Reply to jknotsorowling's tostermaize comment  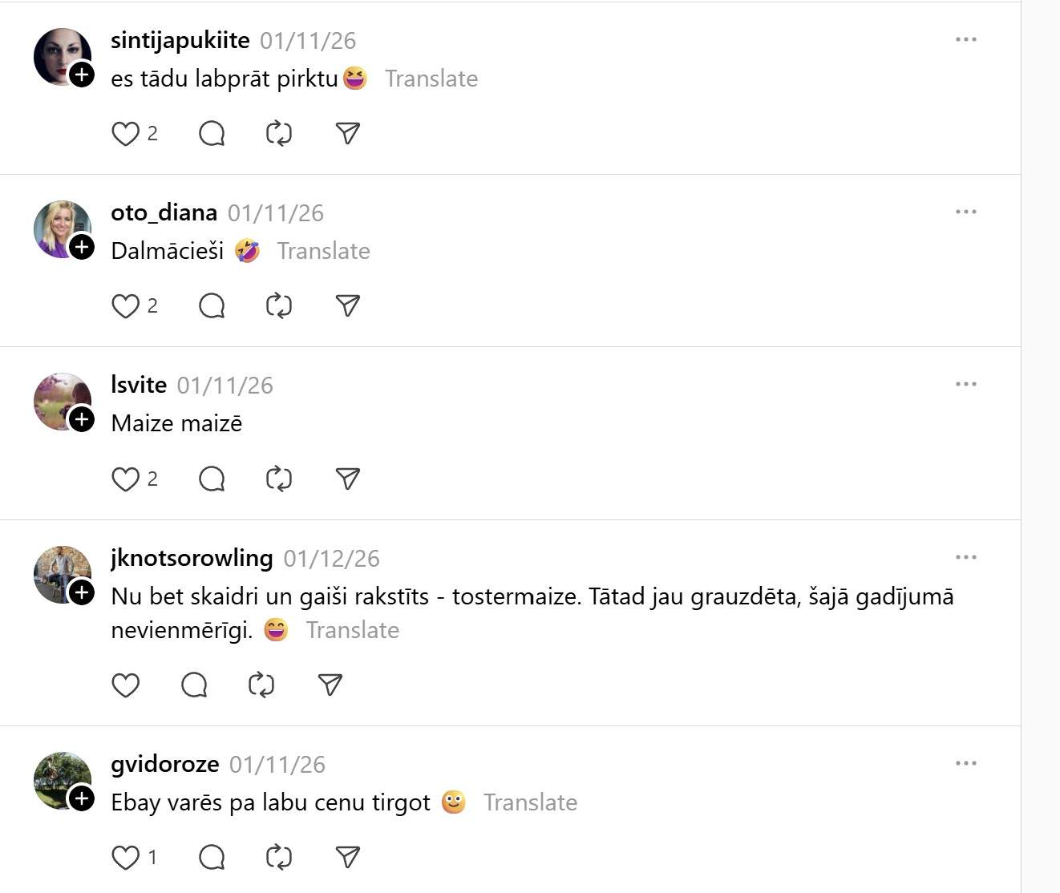pyautogui.click(x=194, y=685)
